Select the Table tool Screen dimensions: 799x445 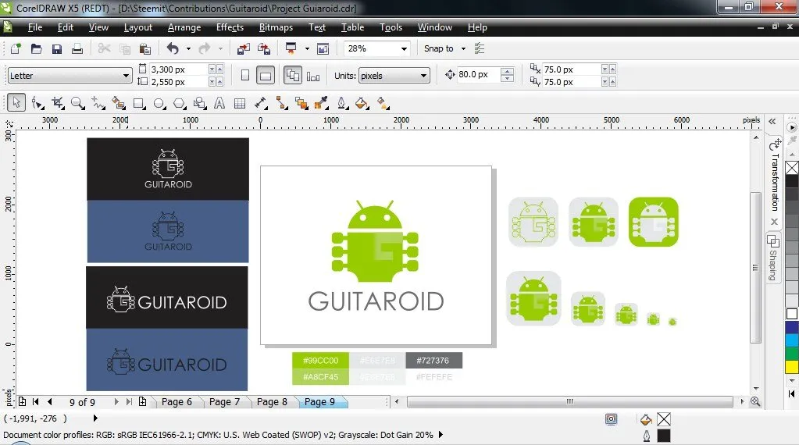coord(240,103)
